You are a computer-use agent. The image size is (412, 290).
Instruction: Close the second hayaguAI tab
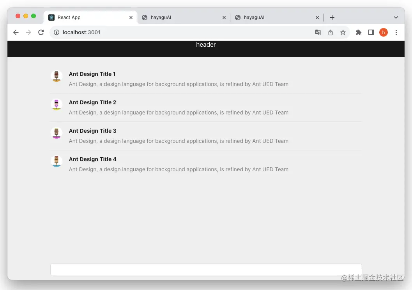pyautogui.click(x=317, y=17)
